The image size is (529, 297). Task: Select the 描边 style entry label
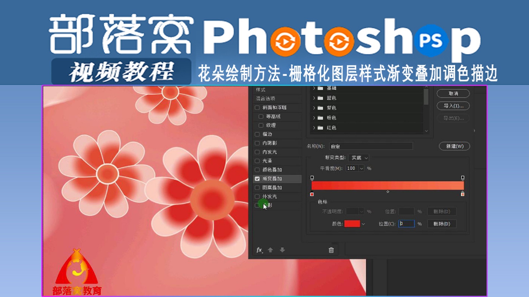267,134
